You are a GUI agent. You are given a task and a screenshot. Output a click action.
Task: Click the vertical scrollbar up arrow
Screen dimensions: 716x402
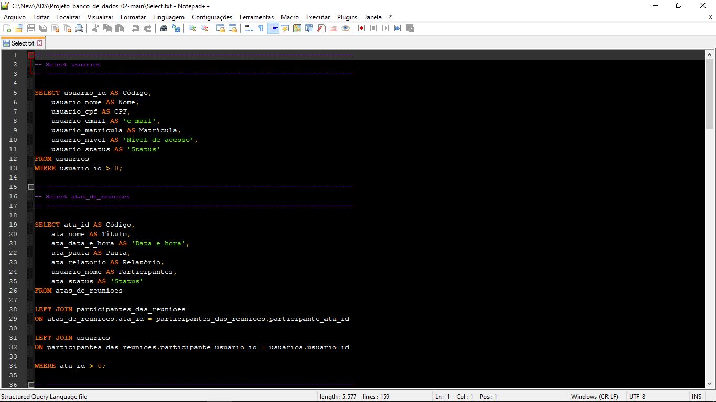[x=710, y=55]
